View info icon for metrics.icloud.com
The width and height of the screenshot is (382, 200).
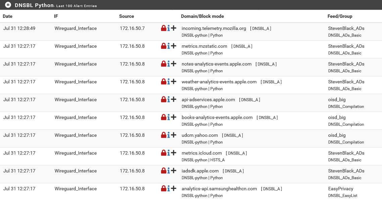(169, 153)
